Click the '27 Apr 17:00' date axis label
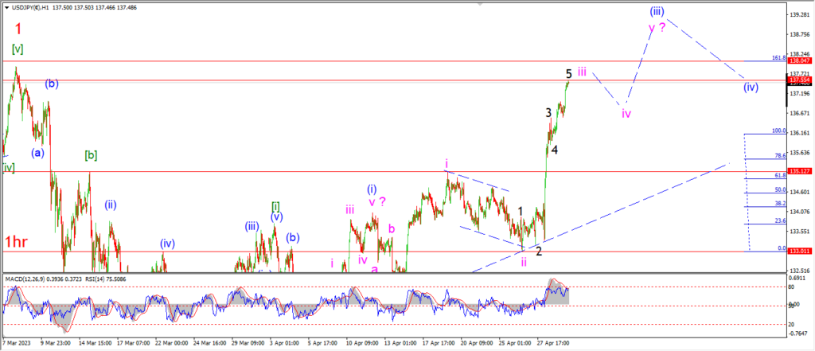This screenshot has height=351, width=815. pos(554,343)
